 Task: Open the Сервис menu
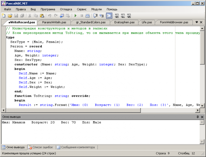[x=82, y=9]
